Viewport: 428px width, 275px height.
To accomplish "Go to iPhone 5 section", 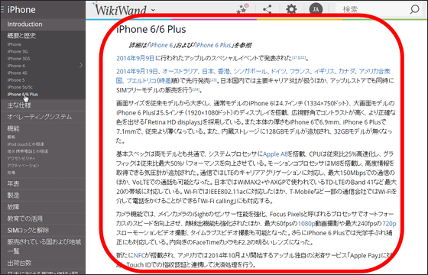I will click(16, 79).
